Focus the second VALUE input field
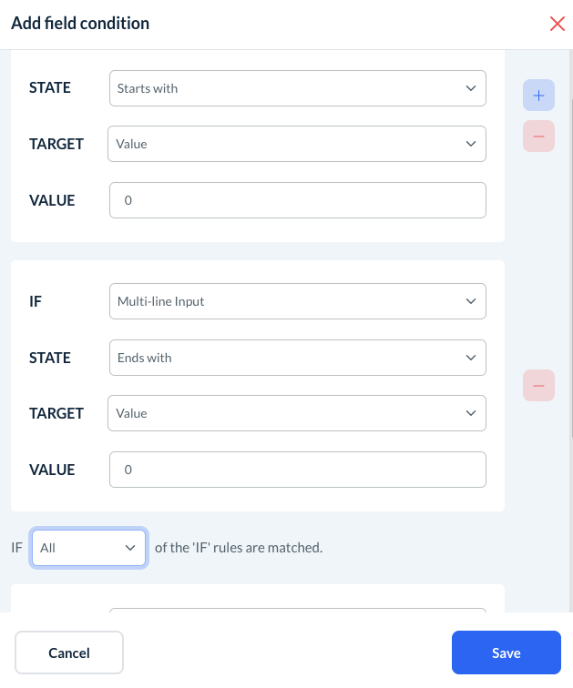This screenshot has height=688, width=573. point(297,470)
